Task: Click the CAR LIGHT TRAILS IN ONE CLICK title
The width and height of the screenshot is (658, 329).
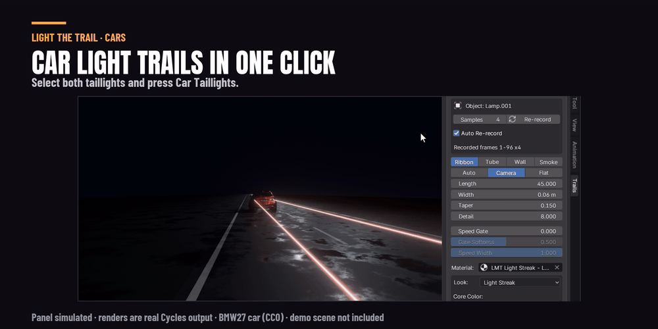Action: tap(184, 63)
